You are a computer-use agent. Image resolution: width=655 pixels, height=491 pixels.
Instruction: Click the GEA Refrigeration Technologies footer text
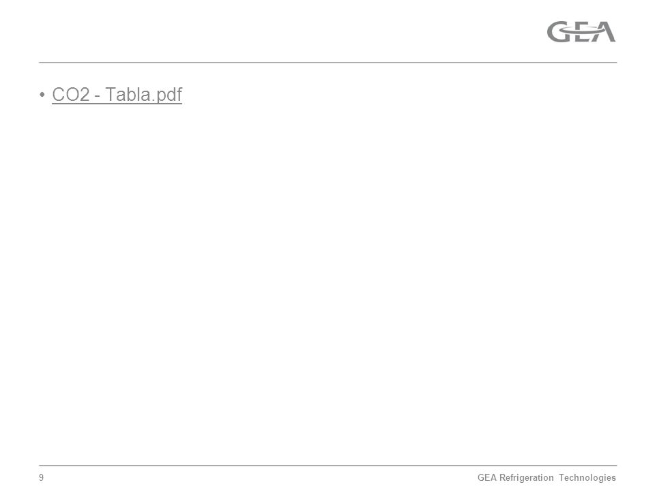pos(547,477)
